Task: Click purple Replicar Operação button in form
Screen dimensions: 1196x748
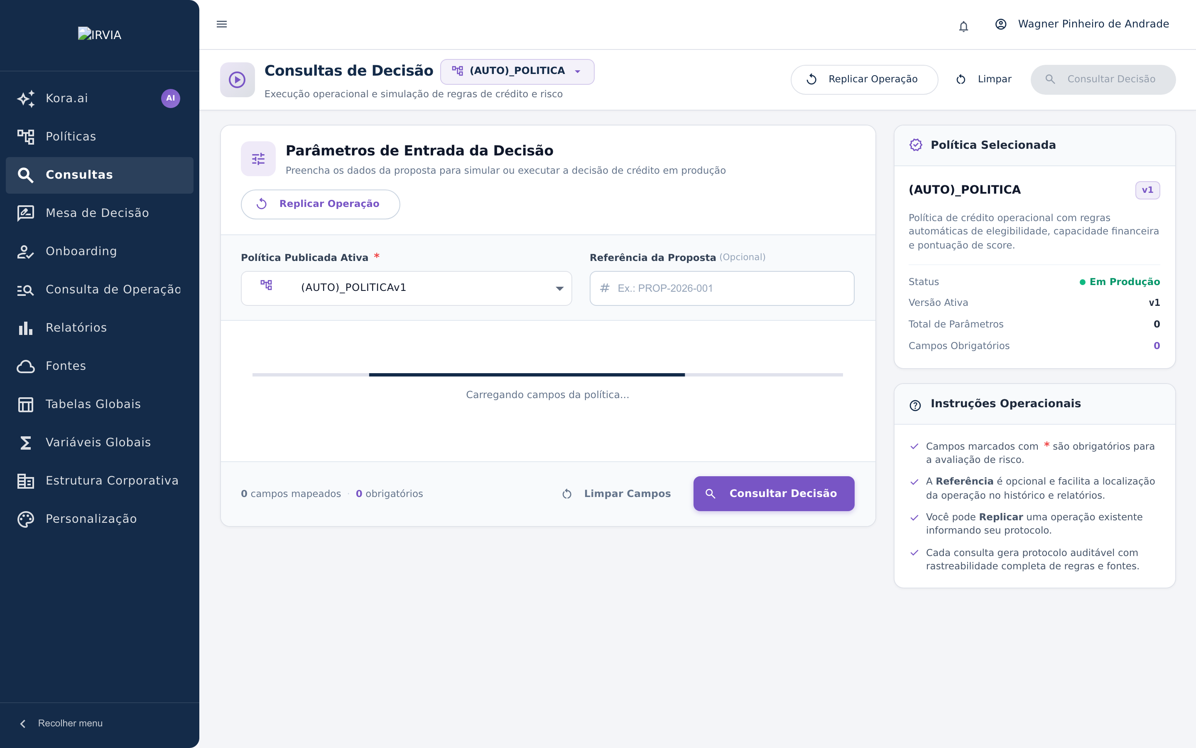Action: [x=320, y=204]
